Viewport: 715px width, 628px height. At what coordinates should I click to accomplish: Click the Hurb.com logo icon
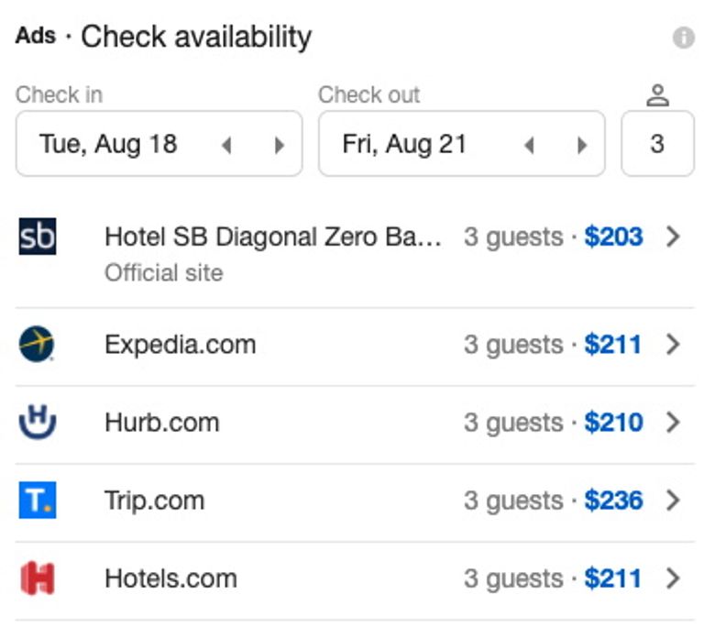pos(38,423)
